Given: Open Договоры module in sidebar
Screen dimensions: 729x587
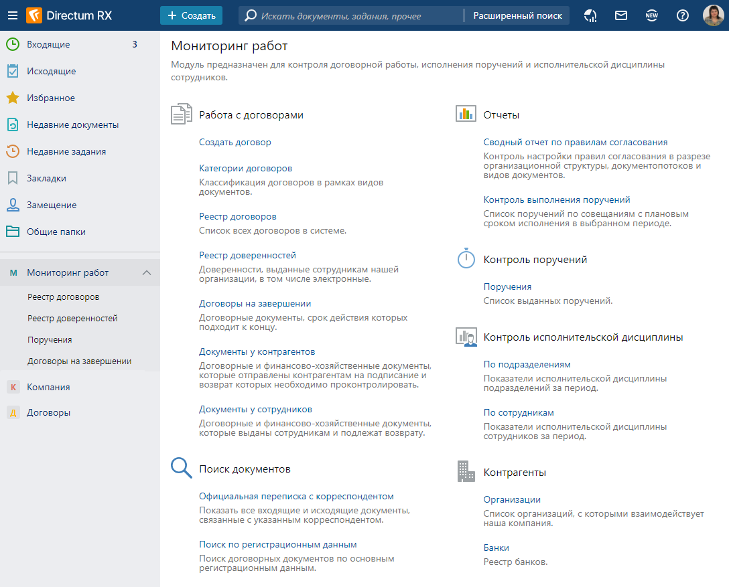Looking at the screenshot, I should (48, 413).
